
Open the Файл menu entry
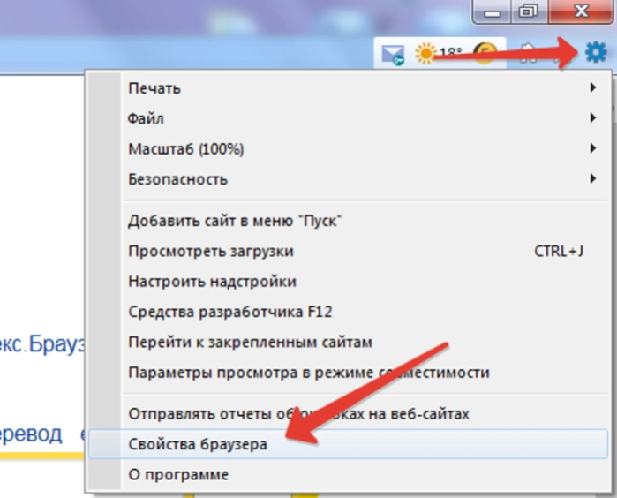349,118
